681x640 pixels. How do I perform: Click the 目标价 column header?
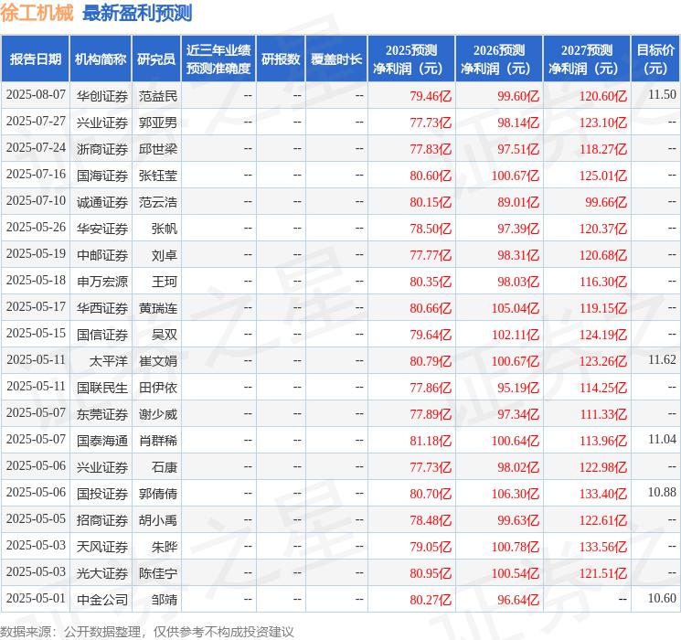click(655, 59)
